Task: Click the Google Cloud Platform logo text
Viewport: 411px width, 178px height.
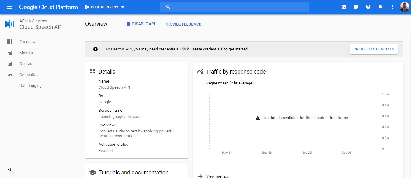Action: [48, 7]
